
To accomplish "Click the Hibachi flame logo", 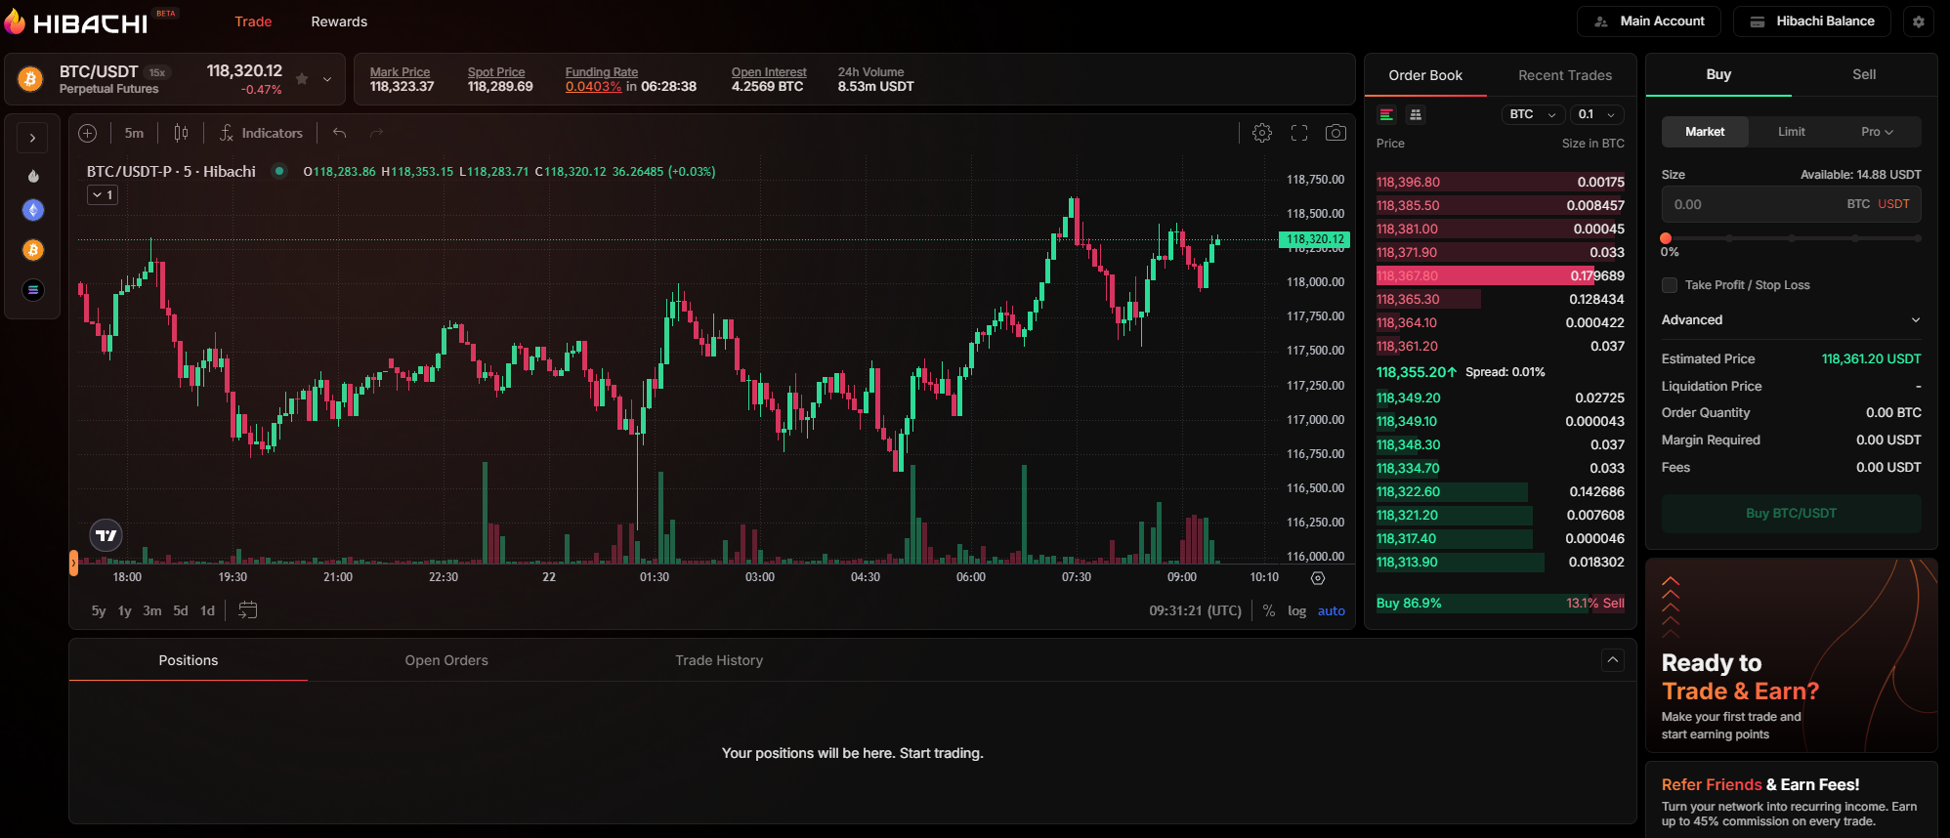I will click(x=15, y=21).
